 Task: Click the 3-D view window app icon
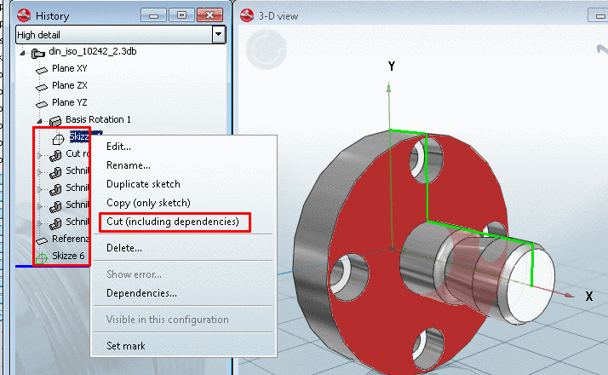pyautogui.click(x=247, y=15)
